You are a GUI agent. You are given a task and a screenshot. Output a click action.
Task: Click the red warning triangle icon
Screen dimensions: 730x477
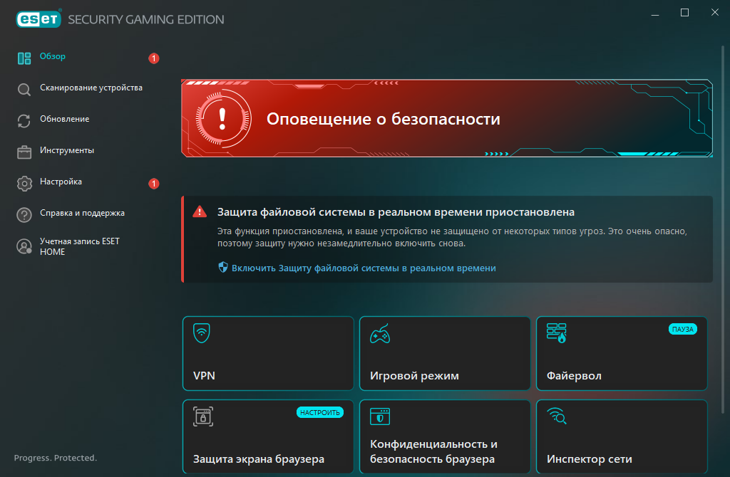tap(200, 211)
